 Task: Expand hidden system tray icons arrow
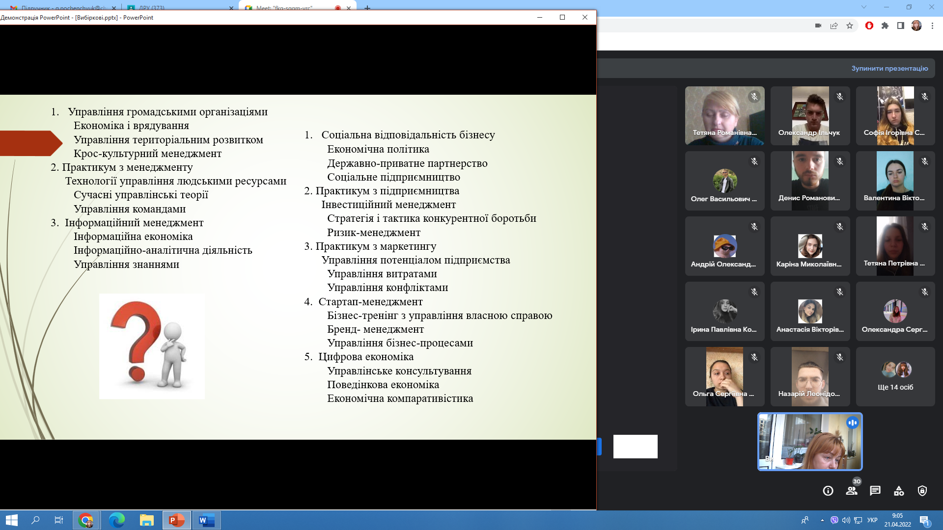tap(822, 520)
